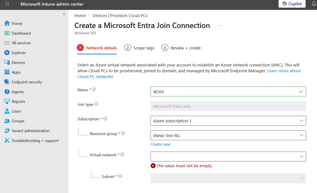Image resolution: width=317 pixels, height=193 pixels.
Task: Open the Subscription dropdown
Action: (228, 121)
